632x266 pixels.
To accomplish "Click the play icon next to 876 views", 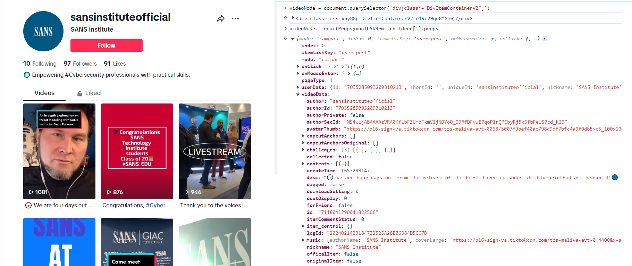I will pos(109,192).
